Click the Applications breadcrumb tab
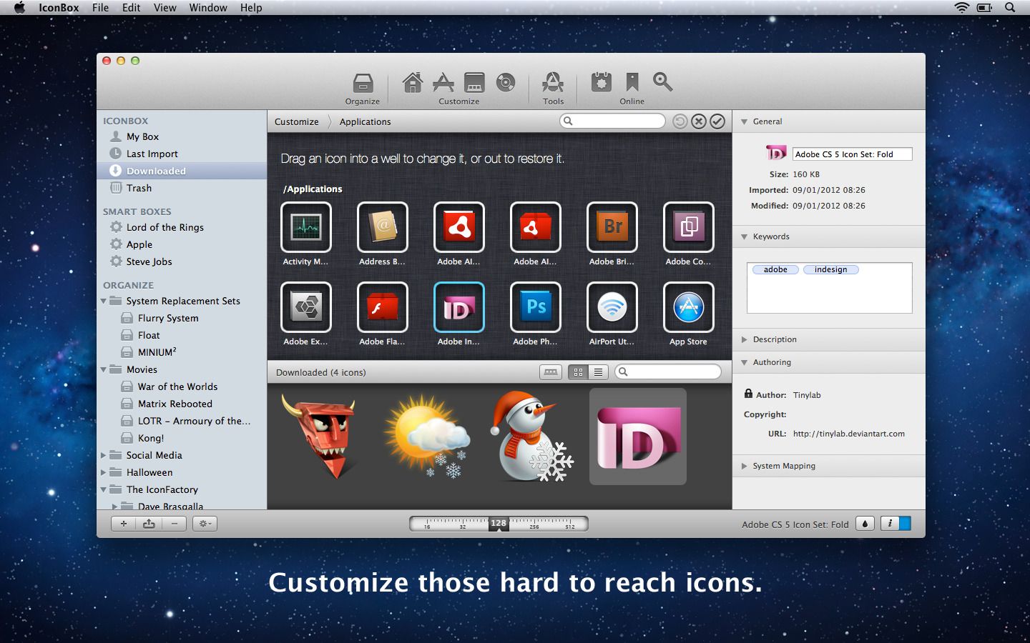The image size is (1030, 643). click(x=364, y=121)
